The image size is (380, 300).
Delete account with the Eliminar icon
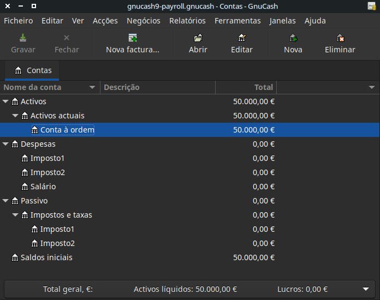click(x=340, y=38)
